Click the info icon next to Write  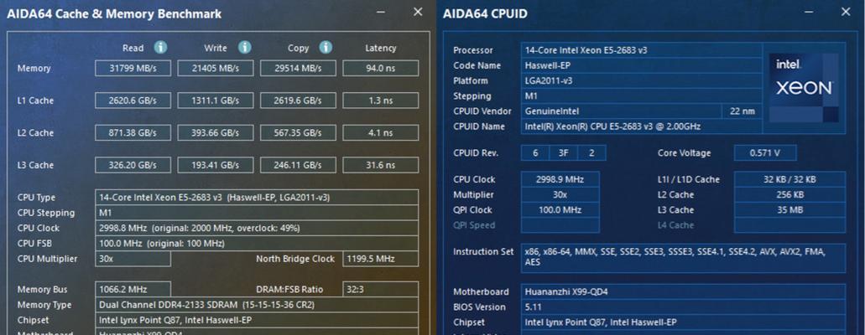pos(244,48)
